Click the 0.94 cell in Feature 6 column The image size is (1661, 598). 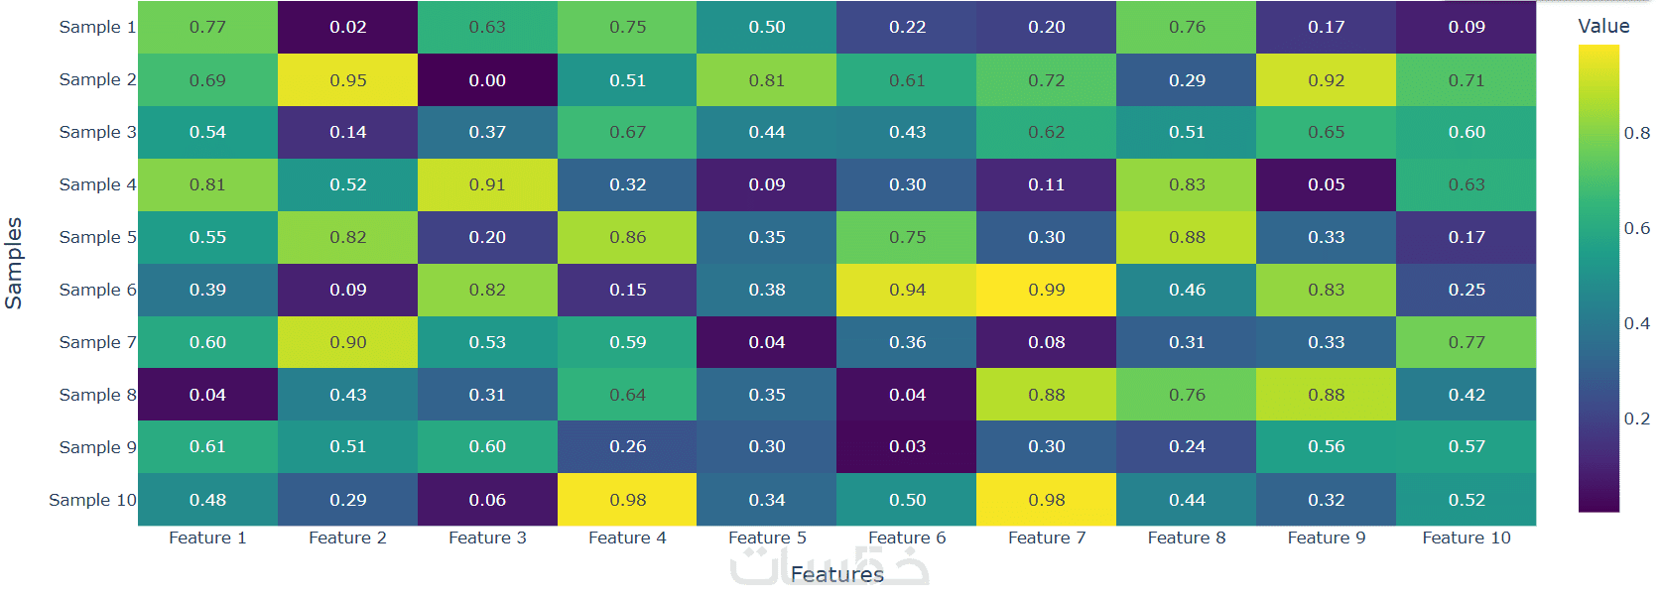tap(907, 290)
